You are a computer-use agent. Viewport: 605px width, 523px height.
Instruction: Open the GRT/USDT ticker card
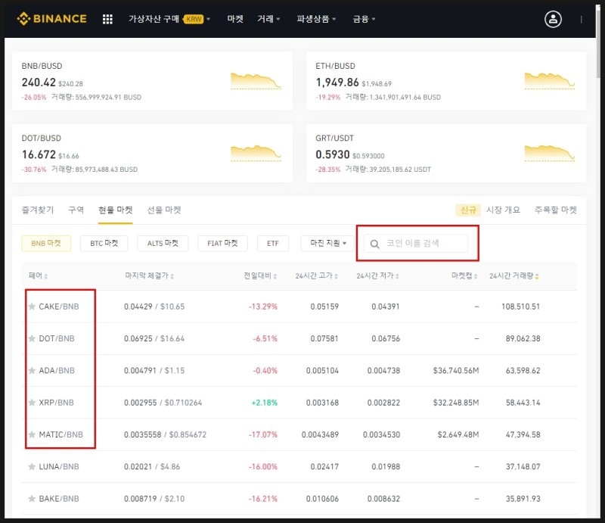click(446, 154)
